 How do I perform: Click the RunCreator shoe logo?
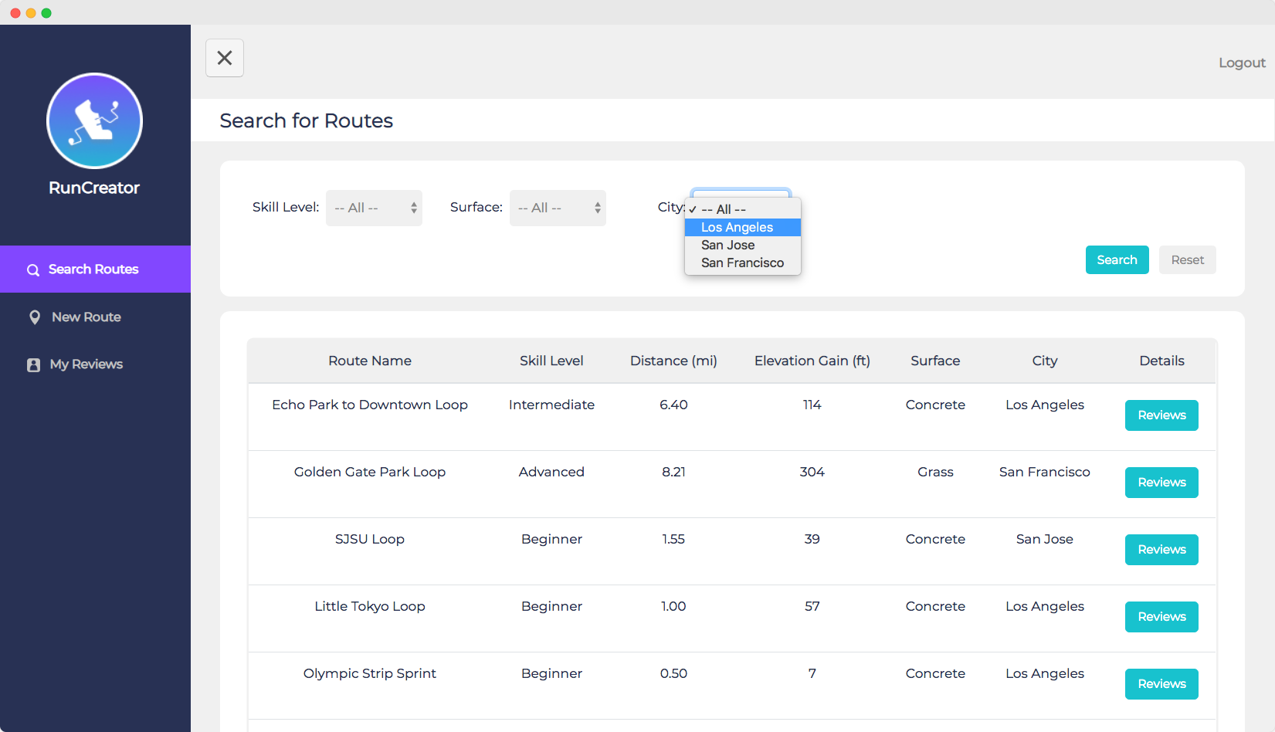[94, 120]
